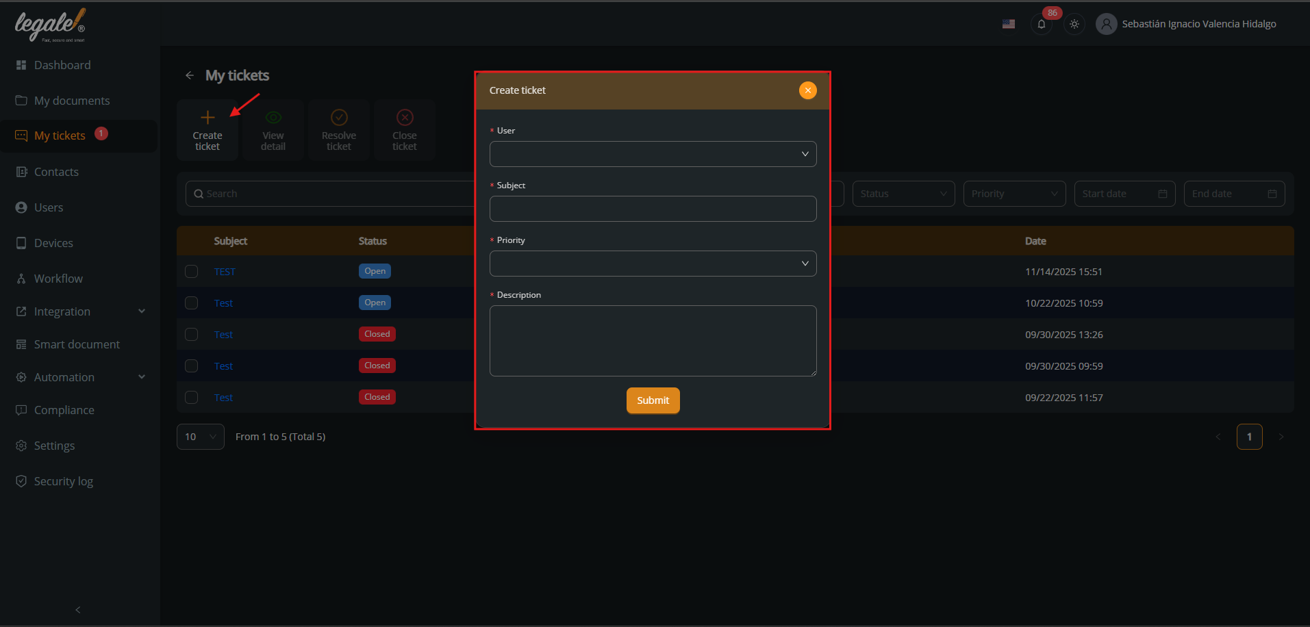Open the Status filter dropdown
Viewport: 1310px width, 627px height.
click(903, 194)
